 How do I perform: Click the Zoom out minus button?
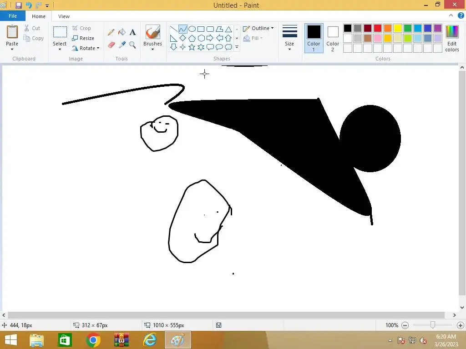405,325
